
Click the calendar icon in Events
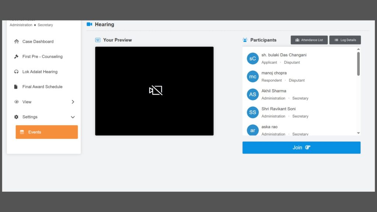22,132
